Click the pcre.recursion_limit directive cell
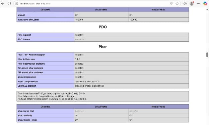 point(45,19)
